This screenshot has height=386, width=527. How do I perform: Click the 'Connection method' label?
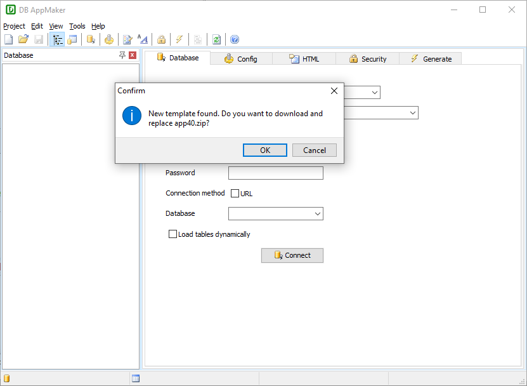195,193
